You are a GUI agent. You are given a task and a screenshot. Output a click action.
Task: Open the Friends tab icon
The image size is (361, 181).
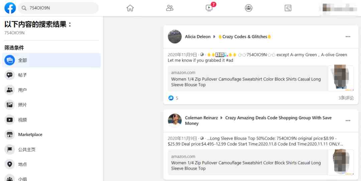(170, 8)
